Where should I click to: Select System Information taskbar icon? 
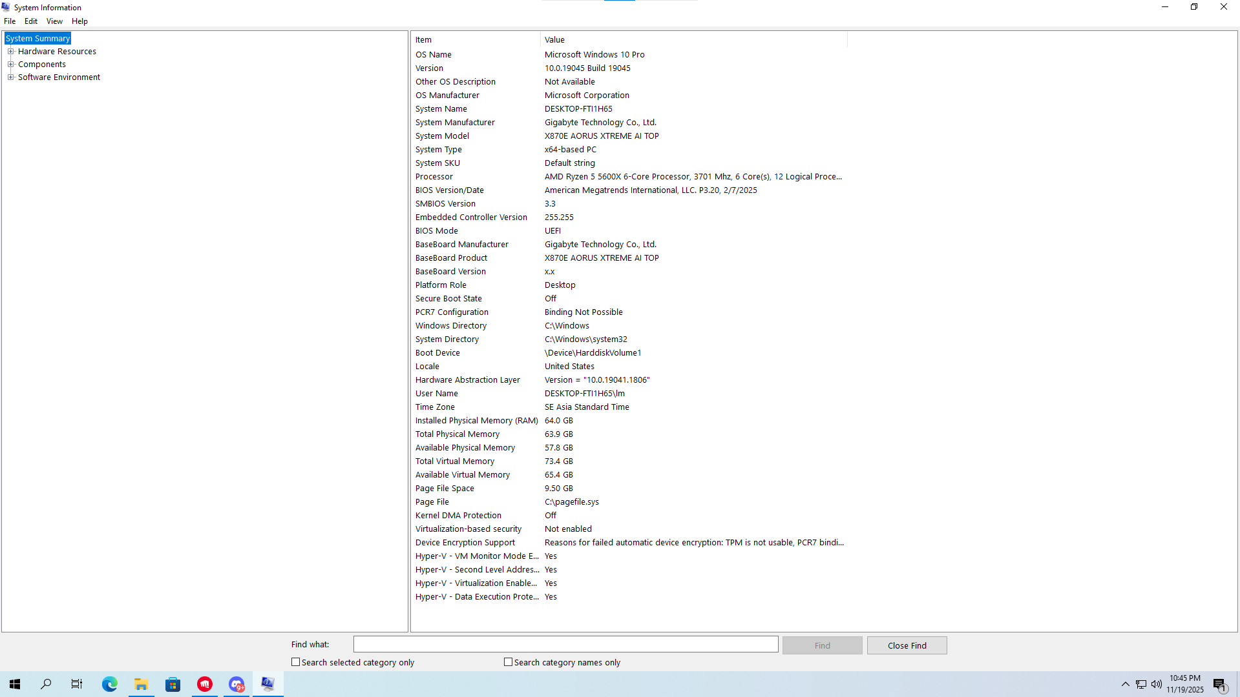[x=268, y=684]
